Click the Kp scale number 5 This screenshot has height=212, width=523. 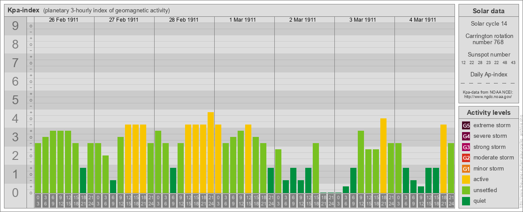(15, 100)
